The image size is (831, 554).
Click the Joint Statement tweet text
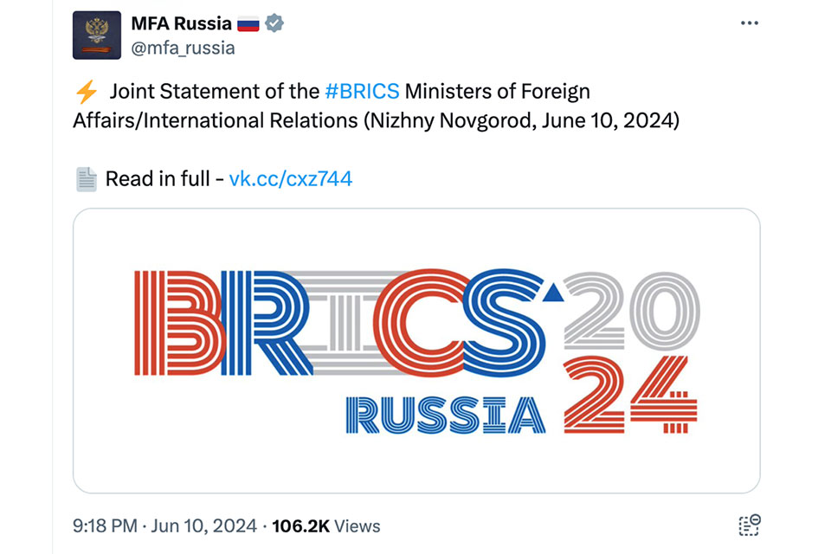[x=376, y=106]
